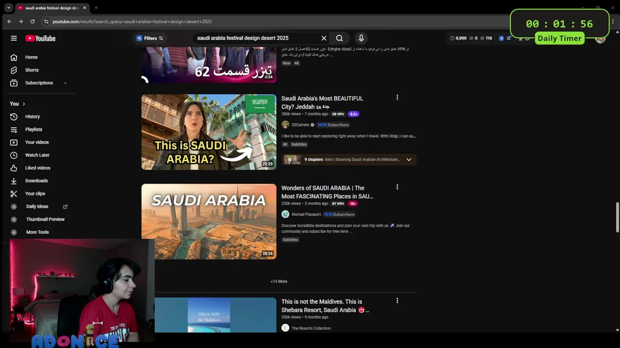This screenshot has width=620, height=348.
Task: Open Shorts in the sidebar
Action: tap(31, 70)
